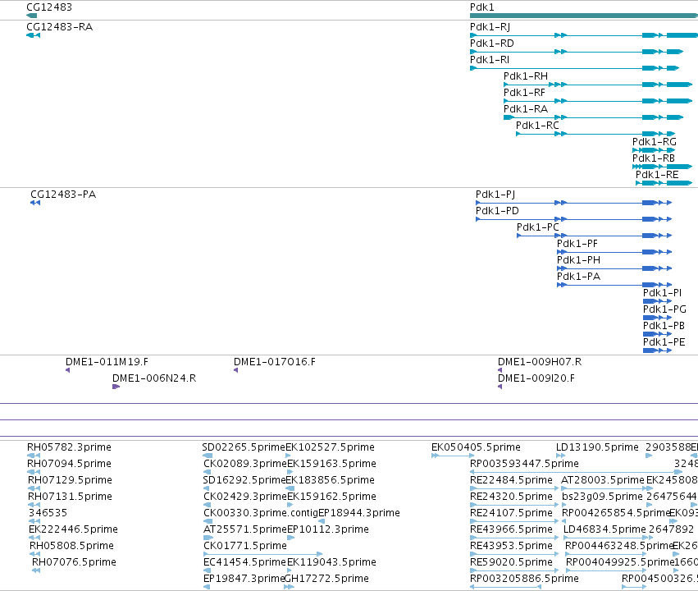Select EST RH05808.5prime

71,546
